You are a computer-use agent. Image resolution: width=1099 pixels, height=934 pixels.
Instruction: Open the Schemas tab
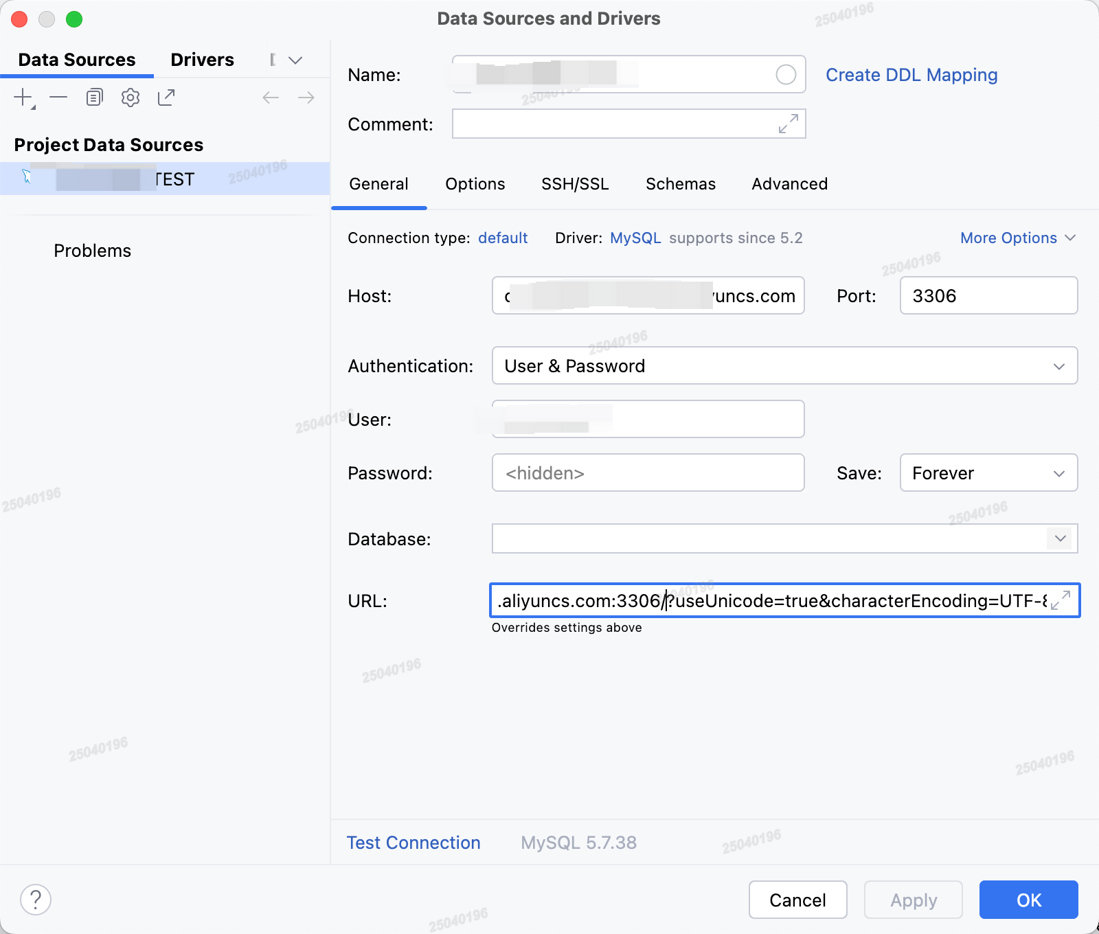tap(680, 183)
